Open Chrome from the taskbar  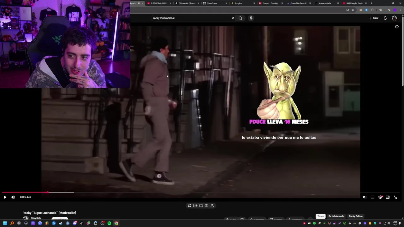(116, 223)
